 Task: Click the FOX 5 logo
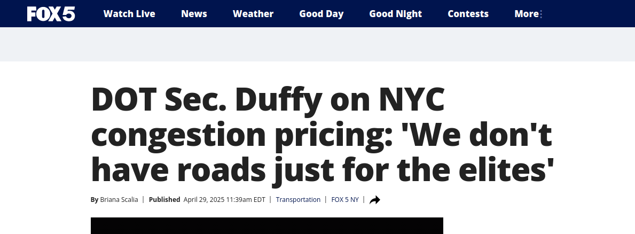pyautogui.click(x=51, y=14)
